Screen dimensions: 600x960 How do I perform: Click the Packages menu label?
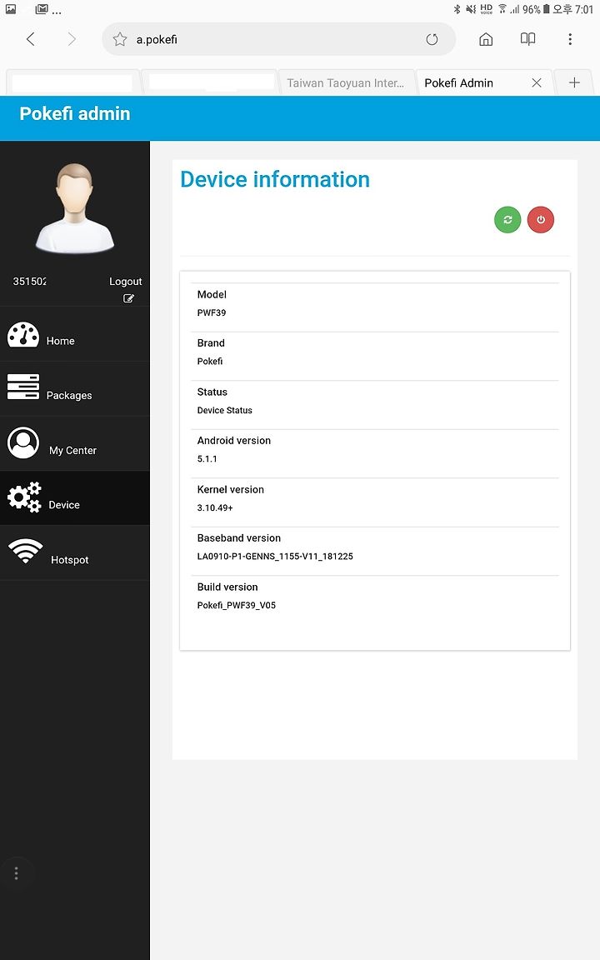point(69,396)
